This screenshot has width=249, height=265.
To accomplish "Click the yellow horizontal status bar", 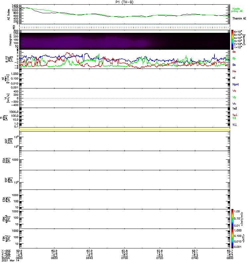I will click(125, 130).
